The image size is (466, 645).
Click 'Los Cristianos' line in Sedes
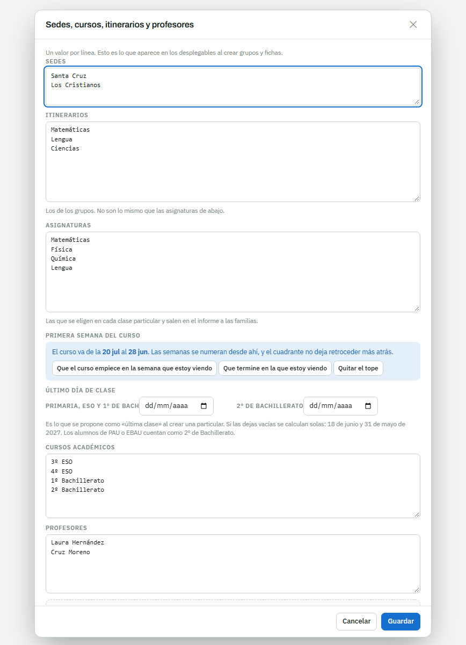[x=76, y=85]
